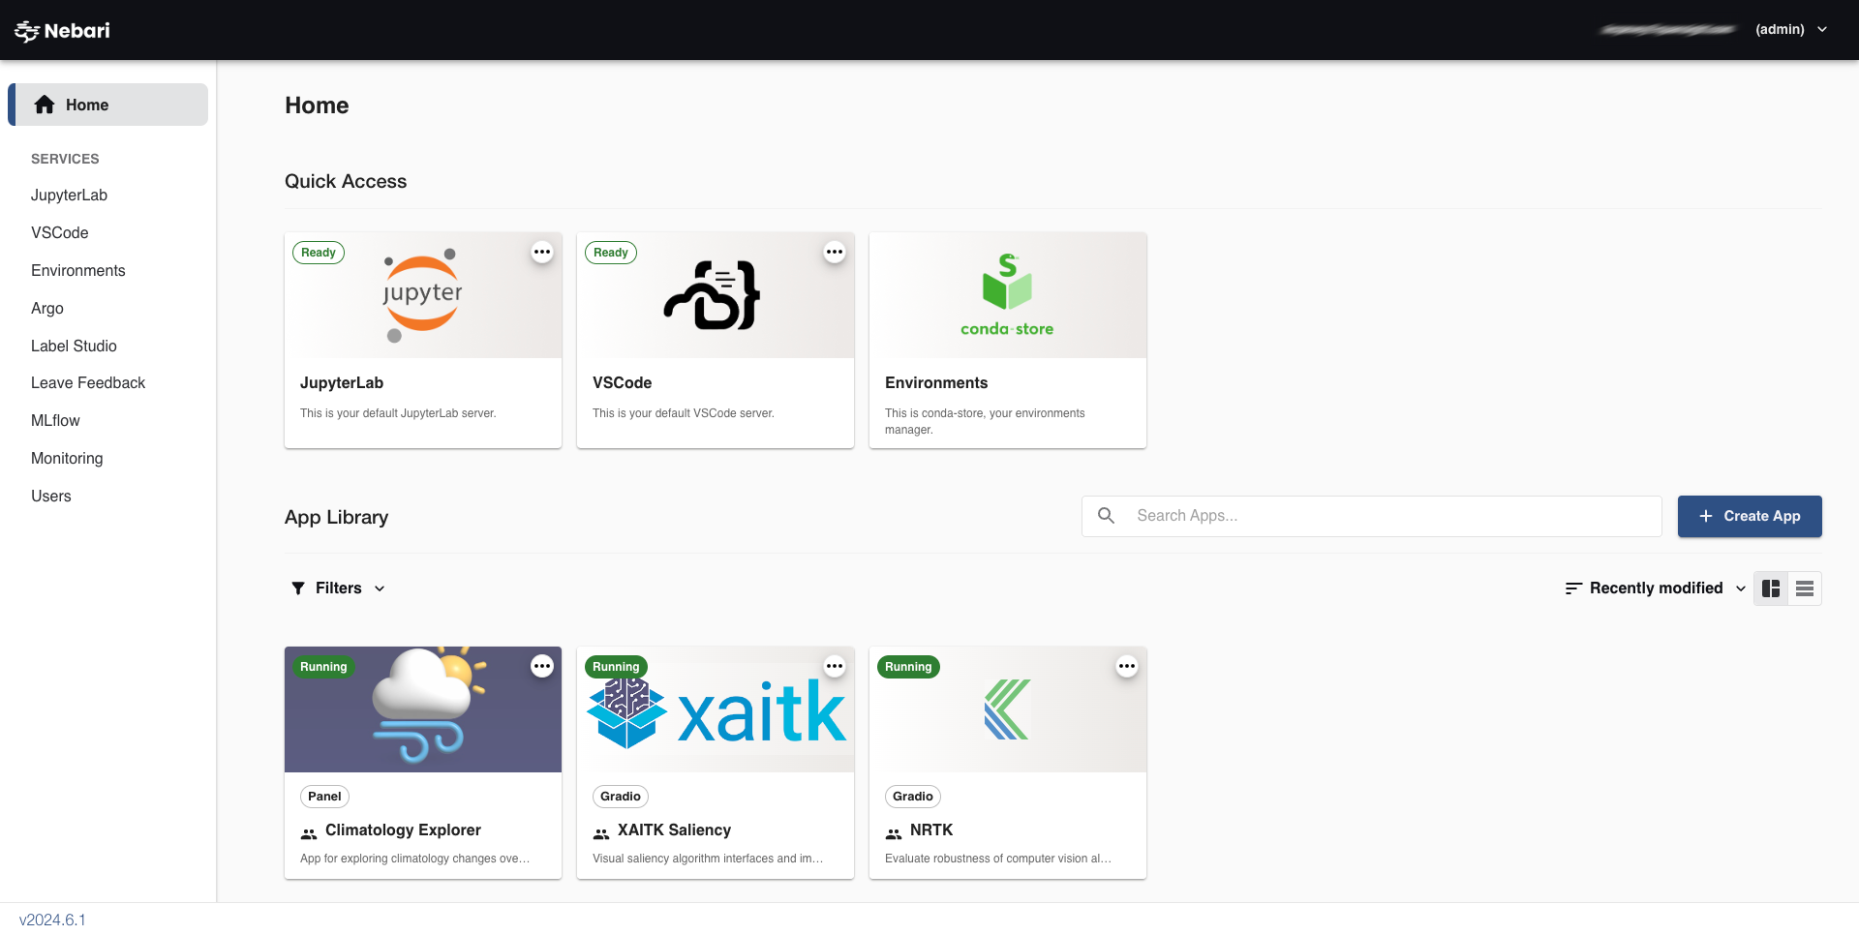Click the Climatology Explorer weather thumbnail
This screenshot has height=935, width=1859.
tap(422, 709)
